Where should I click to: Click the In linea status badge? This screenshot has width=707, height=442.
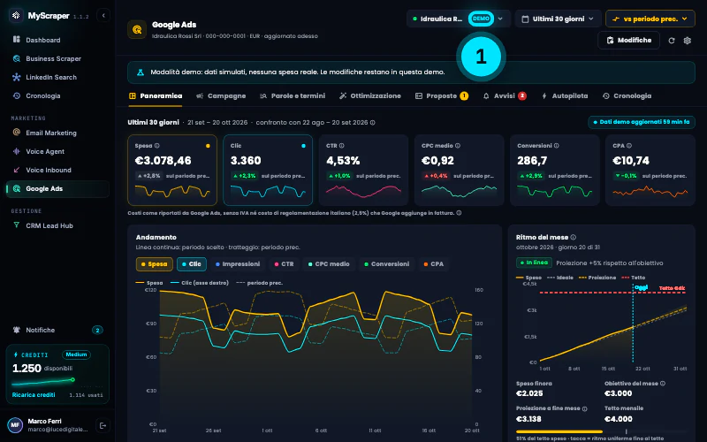click(x=534, y=263)
